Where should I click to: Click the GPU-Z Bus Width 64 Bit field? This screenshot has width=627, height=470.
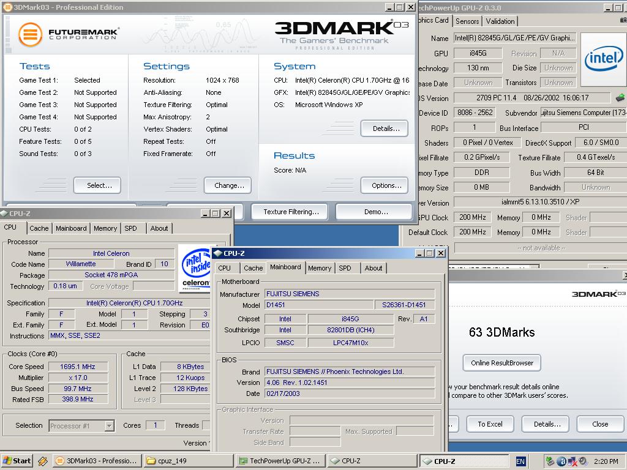click(595, 173)
